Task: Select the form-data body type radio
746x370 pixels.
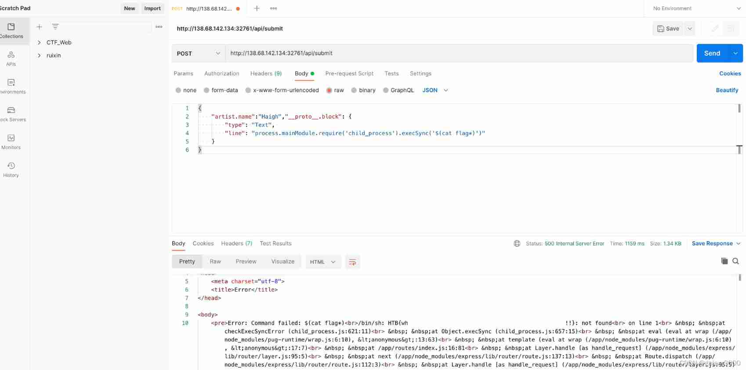Action: (206, 90)
